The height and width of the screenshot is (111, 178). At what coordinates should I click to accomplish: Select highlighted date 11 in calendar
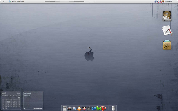pos(8,102)
